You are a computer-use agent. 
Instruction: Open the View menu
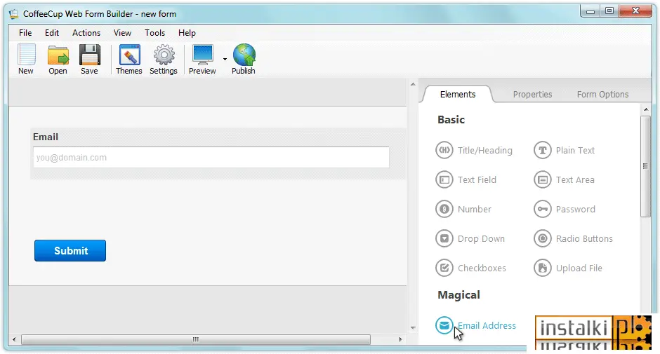[122, 33]
